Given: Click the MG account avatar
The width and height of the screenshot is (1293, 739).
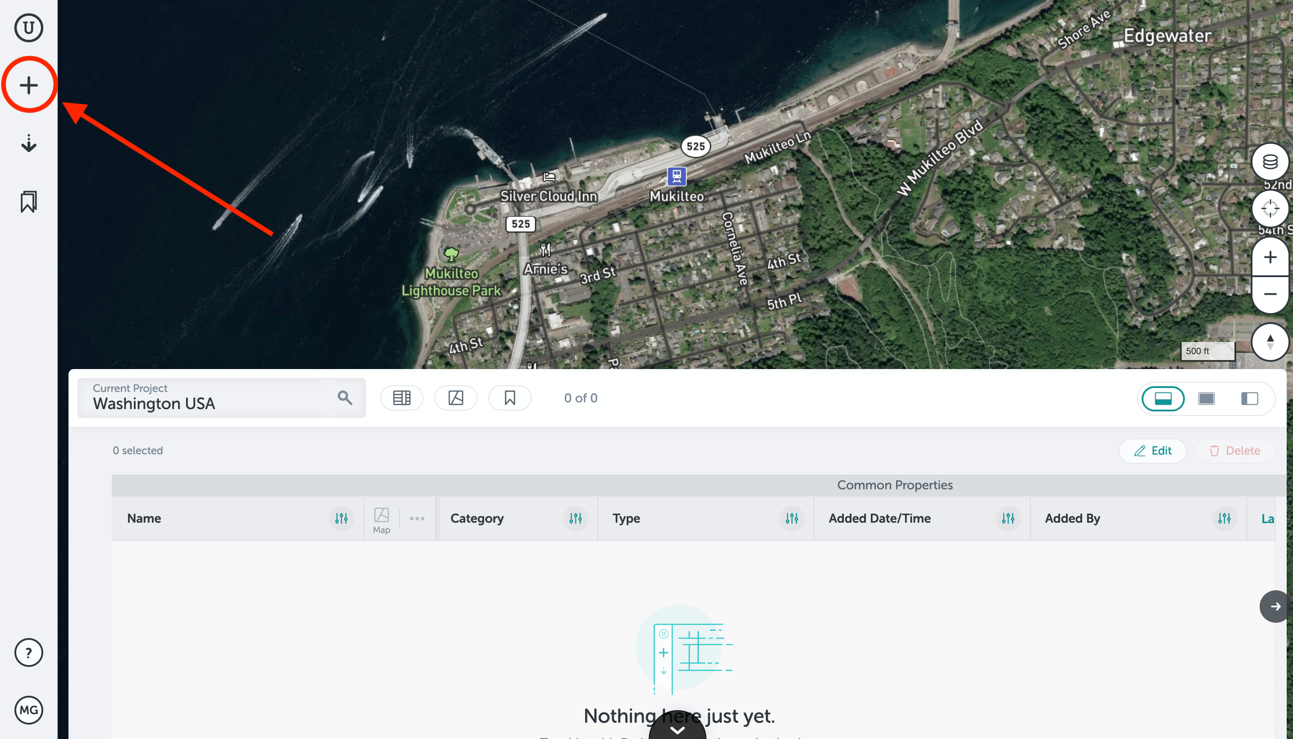Looking at the screenshot, I should pyautogui.click(x=28, y=711).
